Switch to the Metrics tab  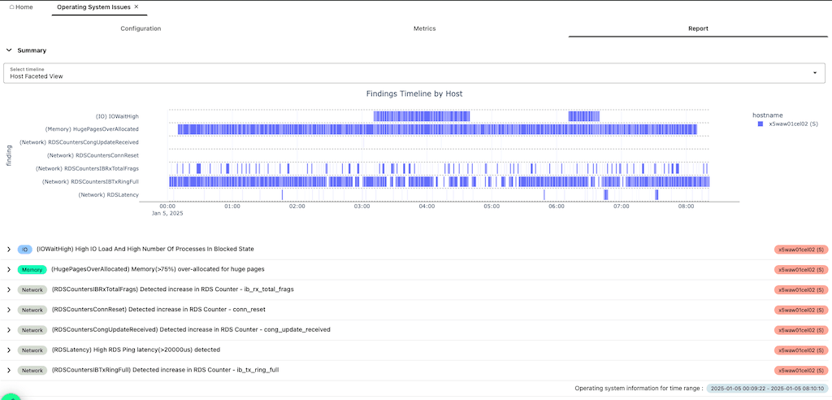pos(424,28)
